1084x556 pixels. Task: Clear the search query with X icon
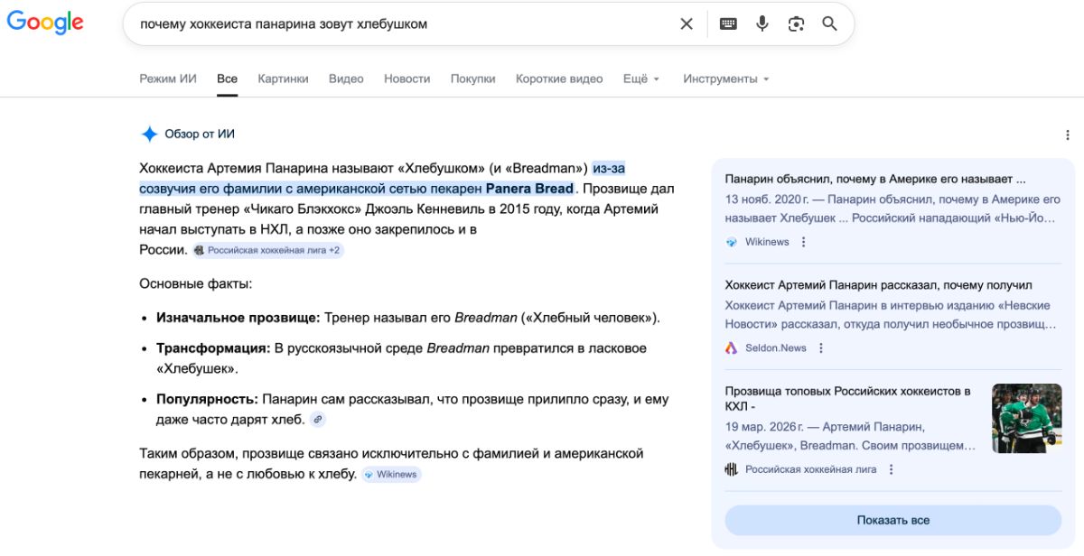(687, 24)
